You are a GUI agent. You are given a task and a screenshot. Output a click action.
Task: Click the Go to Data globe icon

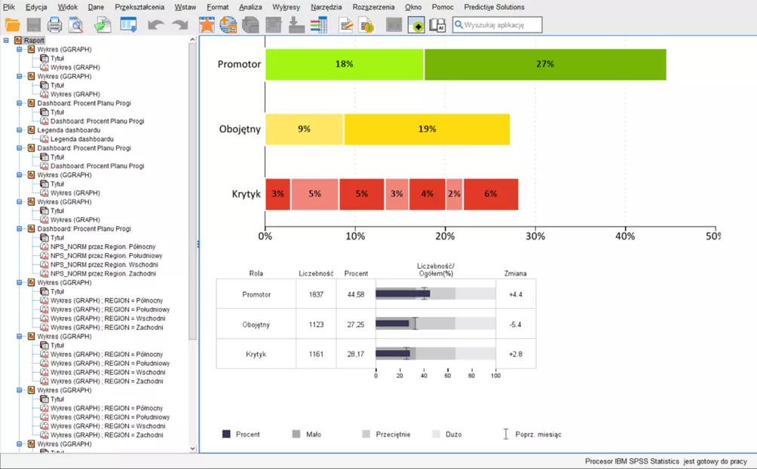pyautogui.click(x=228, y=26)
